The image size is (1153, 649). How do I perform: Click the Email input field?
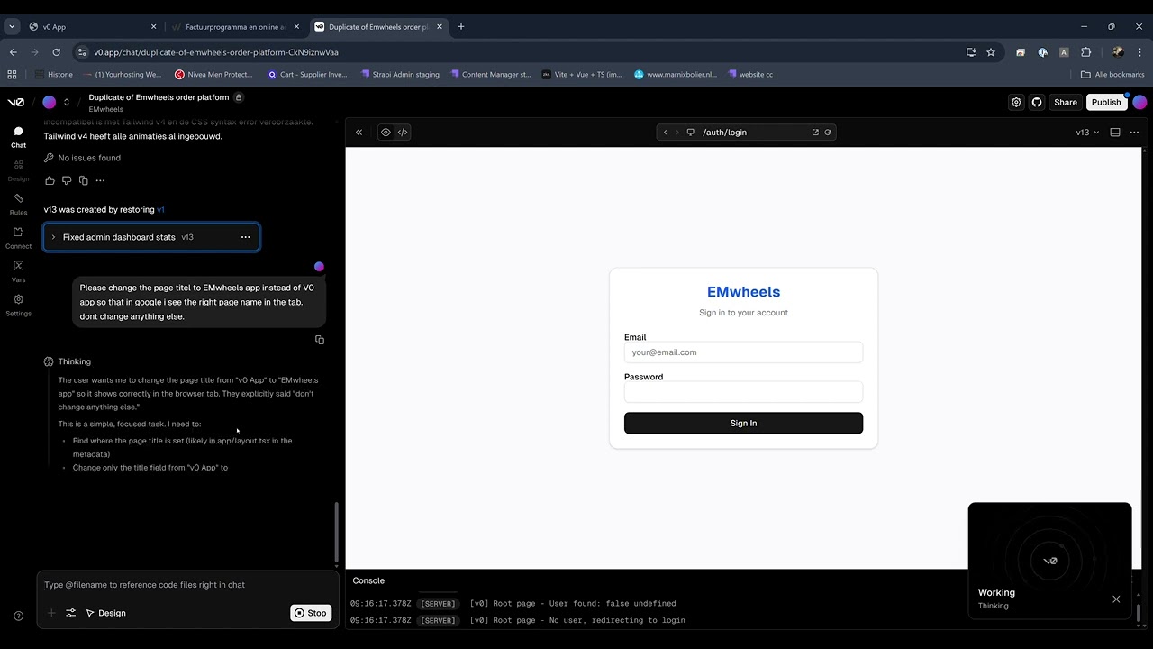click(743, 352)
